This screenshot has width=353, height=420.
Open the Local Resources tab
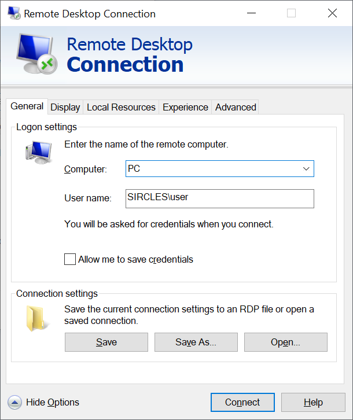tap(121, 107)
